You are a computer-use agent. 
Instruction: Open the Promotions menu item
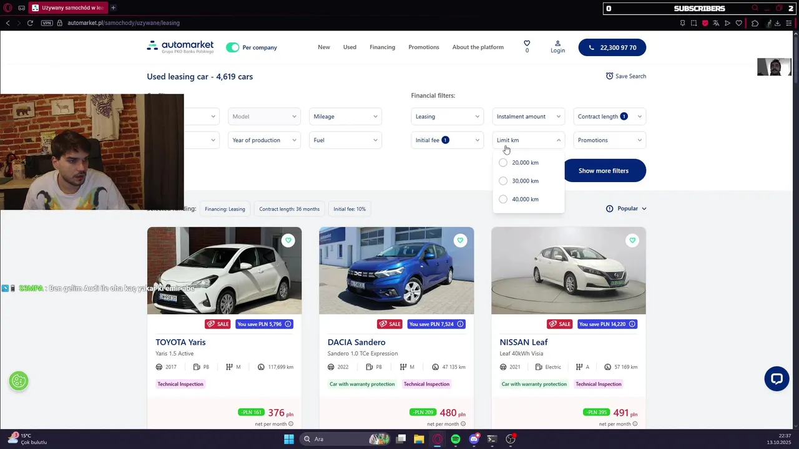(424, 47)
